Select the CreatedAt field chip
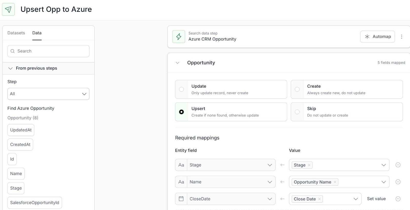This screenshot has width=410, height=210. click(20, 145)
